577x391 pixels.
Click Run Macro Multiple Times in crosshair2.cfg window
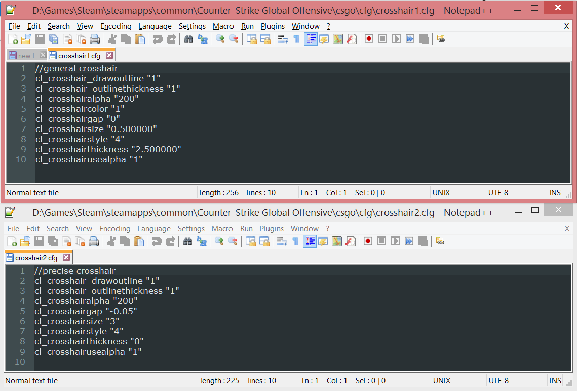pos(409,241)
